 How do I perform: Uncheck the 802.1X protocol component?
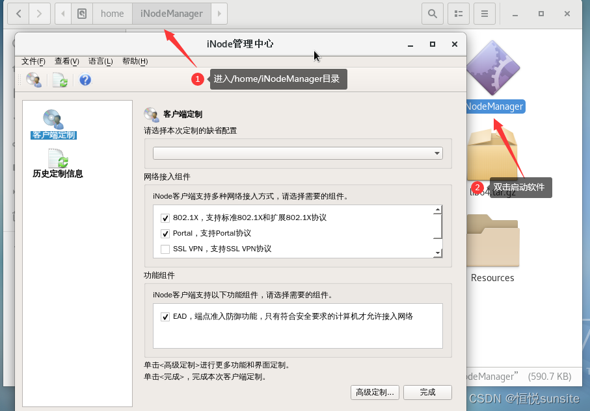click(x=165, y=218)
